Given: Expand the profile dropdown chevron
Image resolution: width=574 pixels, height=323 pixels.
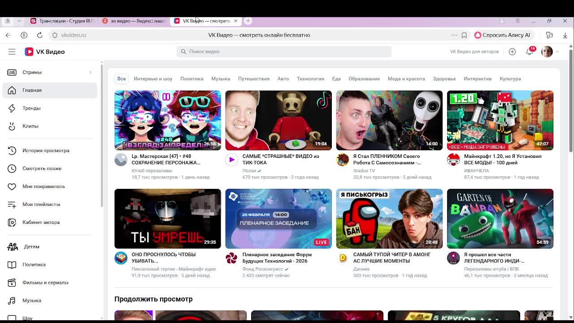Looking at the screenshot, I should tap(557, 52).
